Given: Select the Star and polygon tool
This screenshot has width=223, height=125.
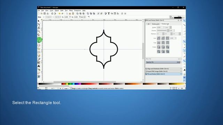Looking at the screenshot, I should (x=39, y=49).
